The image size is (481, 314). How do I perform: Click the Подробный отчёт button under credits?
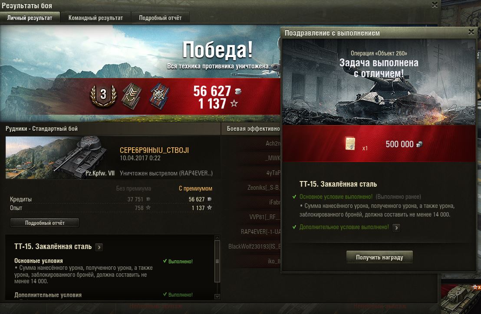(x=45, y=223)
